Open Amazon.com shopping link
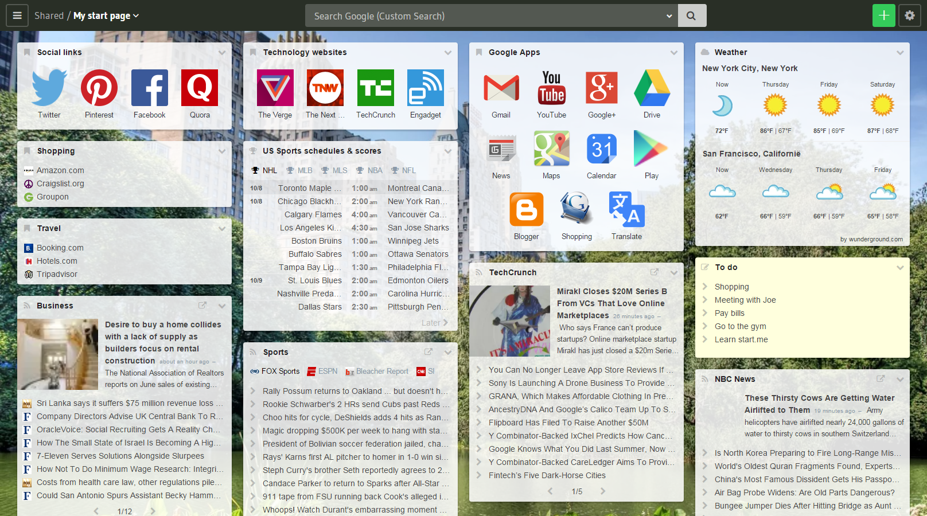Image resolution: width=927 pixels, height=516 pixels. (60, 170)
